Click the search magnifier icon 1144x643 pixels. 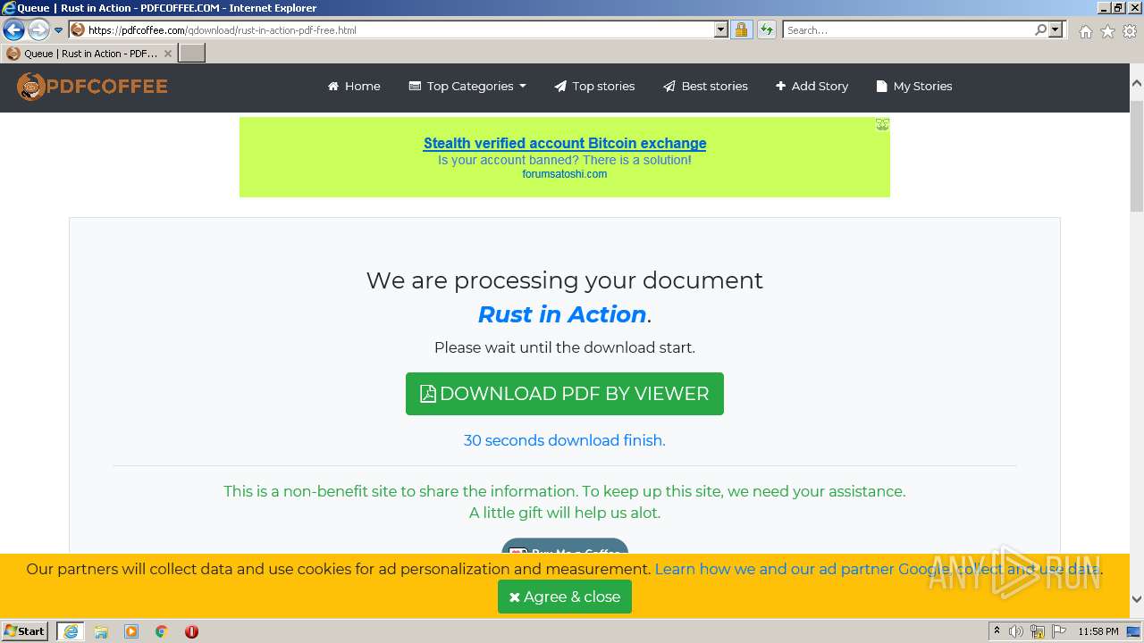tap(1040, 29)
